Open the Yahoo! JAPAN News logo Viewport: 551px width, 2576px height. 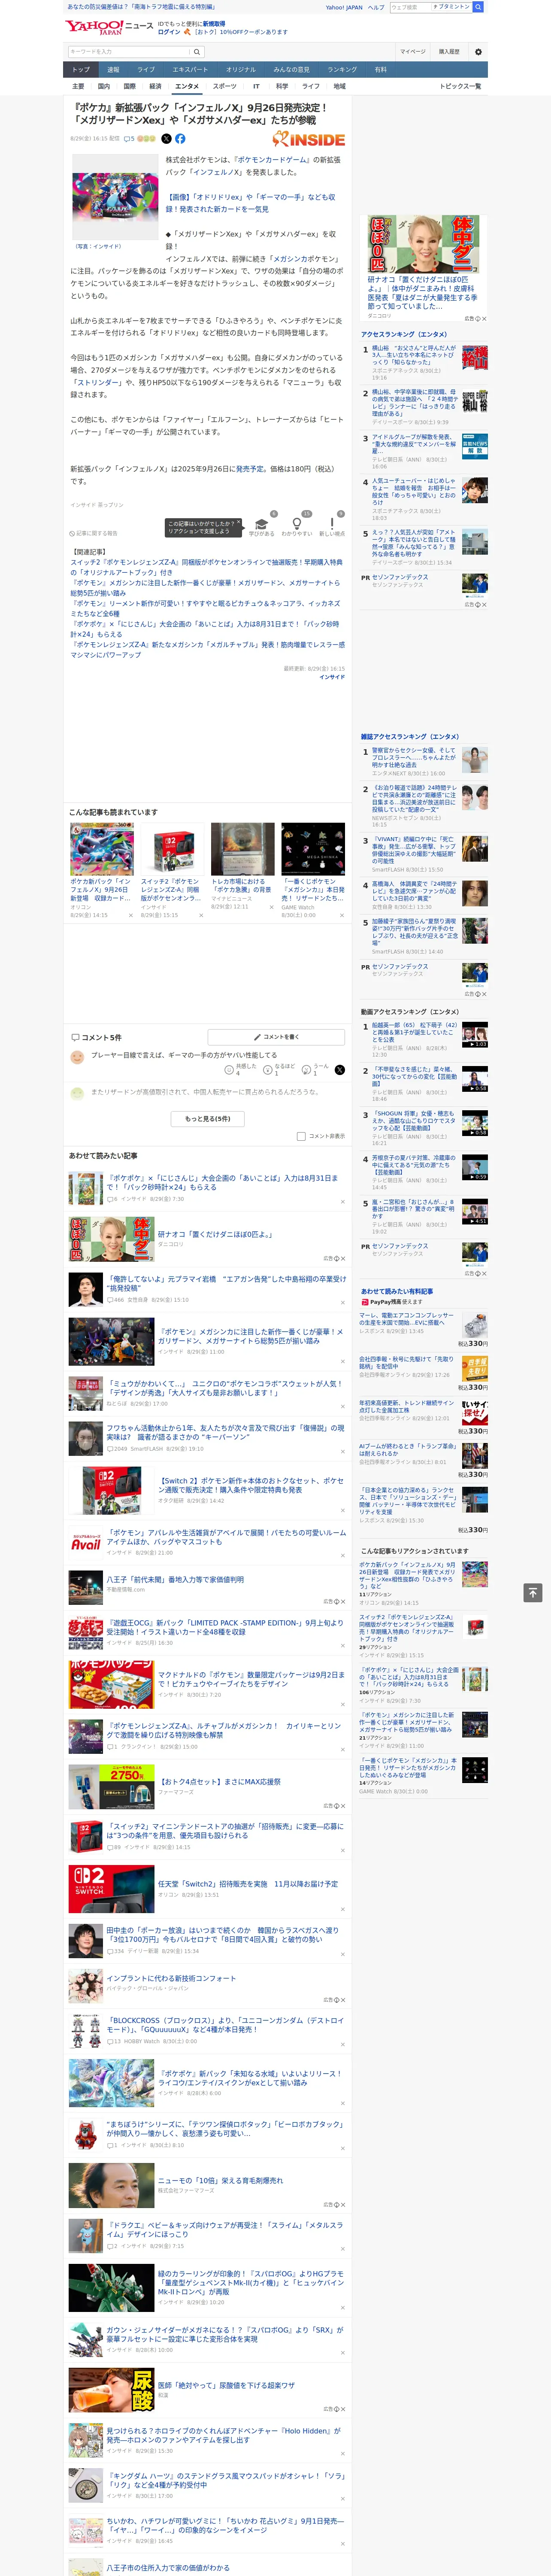pyautogui.click(x=109, y=27)
